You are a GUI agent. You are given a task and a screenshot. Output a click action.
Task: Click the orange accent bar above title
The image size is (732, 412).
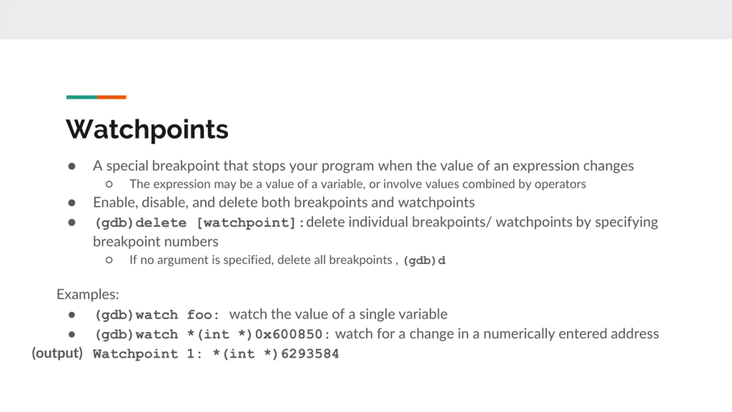(x=111, y=97)
